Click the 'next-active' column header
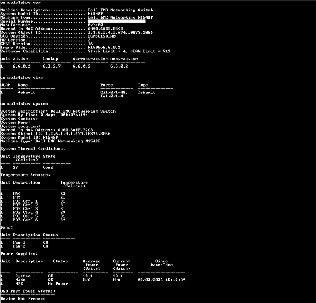This screenshot has height=303, width=316. click(124, 59)
